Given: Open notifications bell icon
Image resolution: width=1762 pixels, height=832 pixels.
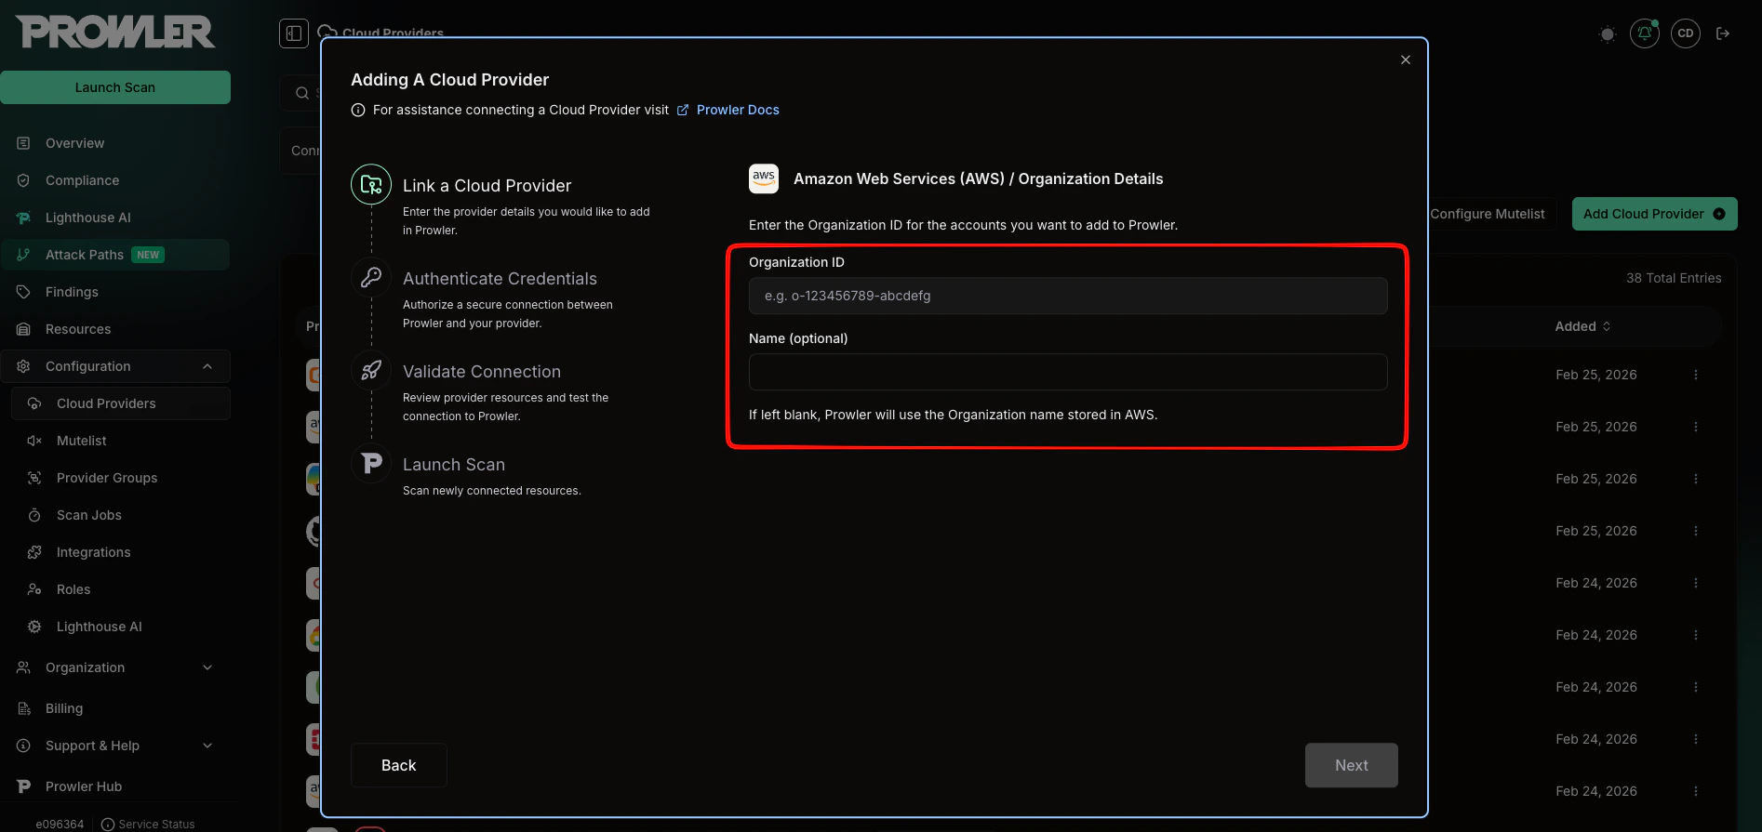Looking at the screenshot, I should pyautogui.click(x=1645, y=33).
